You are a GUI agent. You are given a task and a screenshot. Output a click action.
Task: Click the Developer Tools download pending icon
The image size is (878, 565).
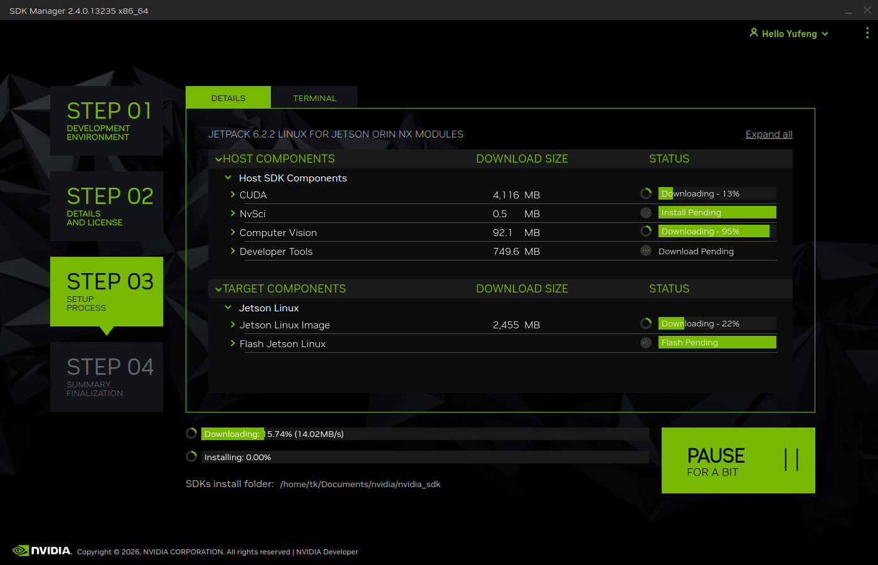click(646, 251)
